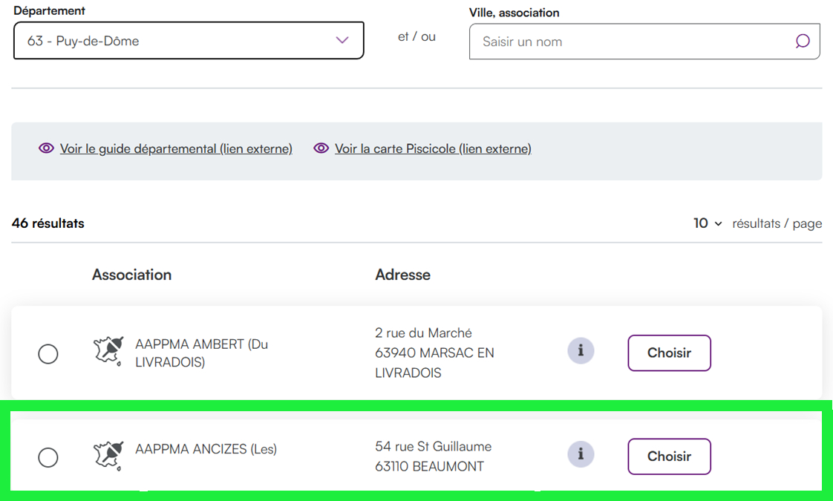Viewport: 833px width, 501px height.
Task: Click the AAPPMA AMBERT fishing map logo
Action: pyautogui.click(x=108, y=351)
